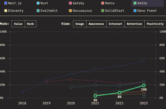Click the 19% value label
This screenshot has height=109, width=166.
coord(144,90)
